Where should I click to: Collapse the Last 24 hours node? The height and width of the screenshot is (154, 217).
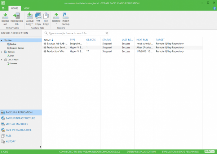[x=2, y=60]
